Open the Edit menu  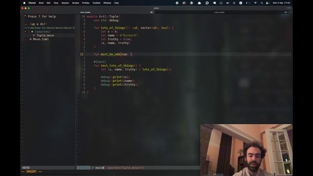(48, 3)
